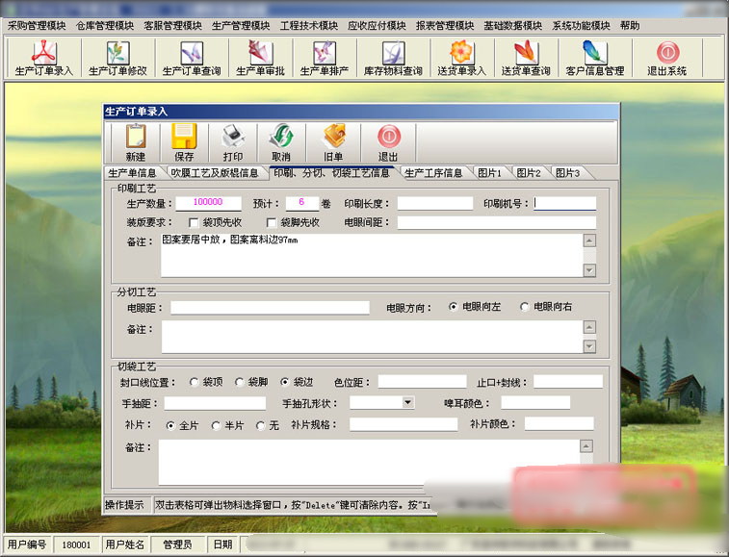Open 生产订单查询 toolbar icon
Screen dimensions: 729x557
[192, 58]
